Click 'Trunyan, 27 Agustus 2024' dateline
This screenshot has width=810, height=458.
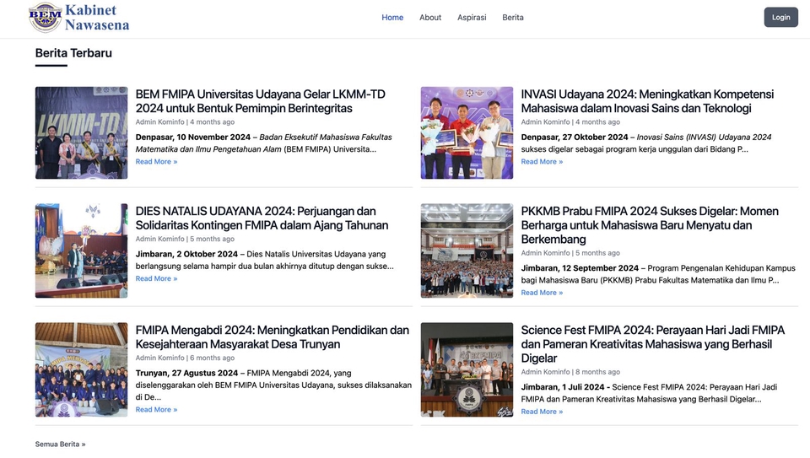point(186,373)
